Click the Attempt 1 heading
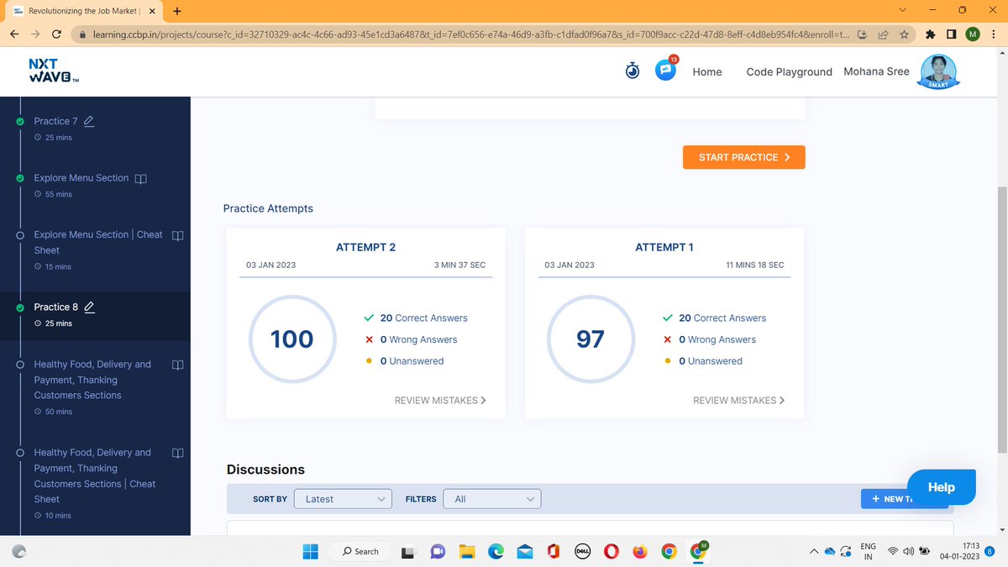 click(x=664, y=247)
